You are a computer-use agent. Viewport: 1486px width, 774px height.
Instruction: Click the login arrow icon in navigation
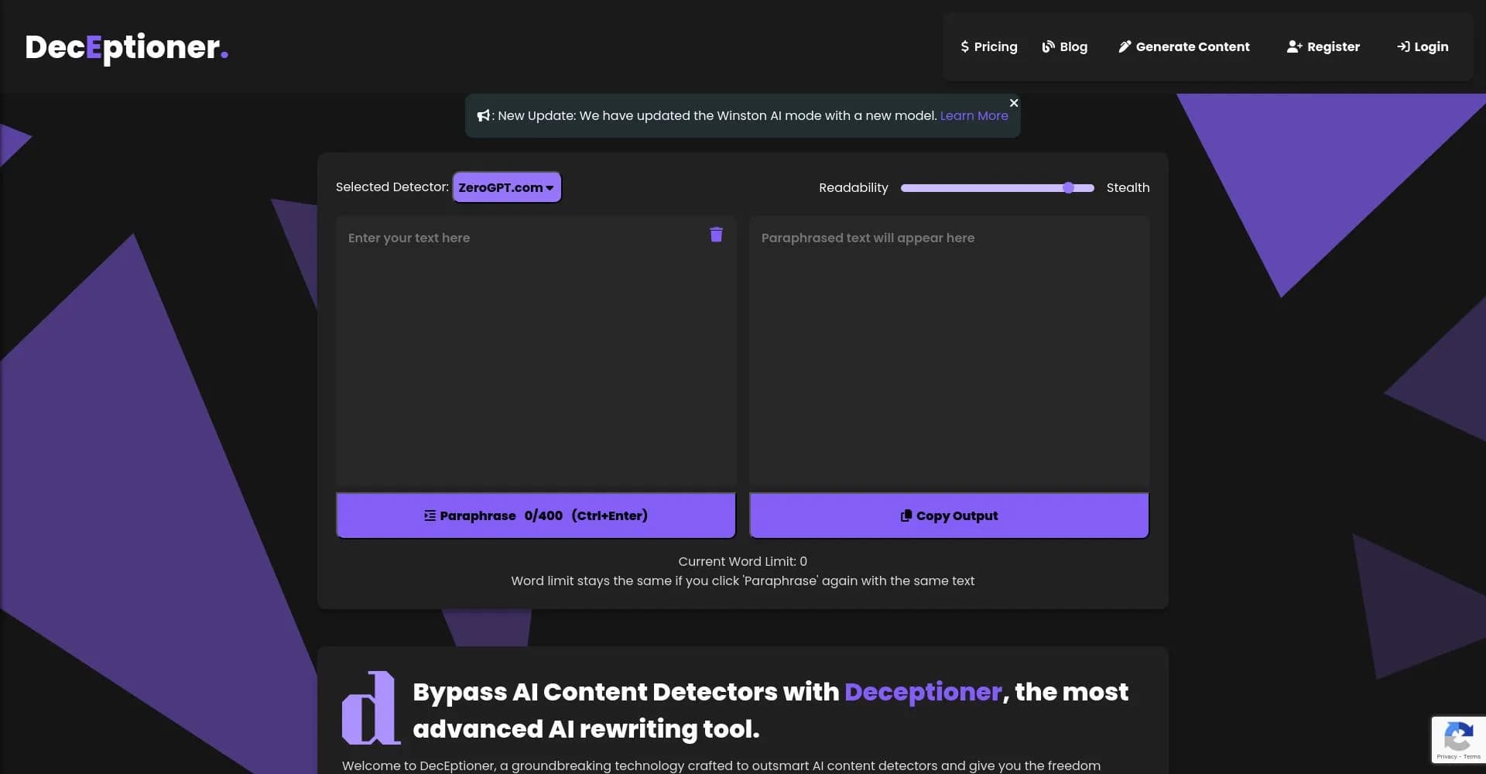click(1402, 46)
